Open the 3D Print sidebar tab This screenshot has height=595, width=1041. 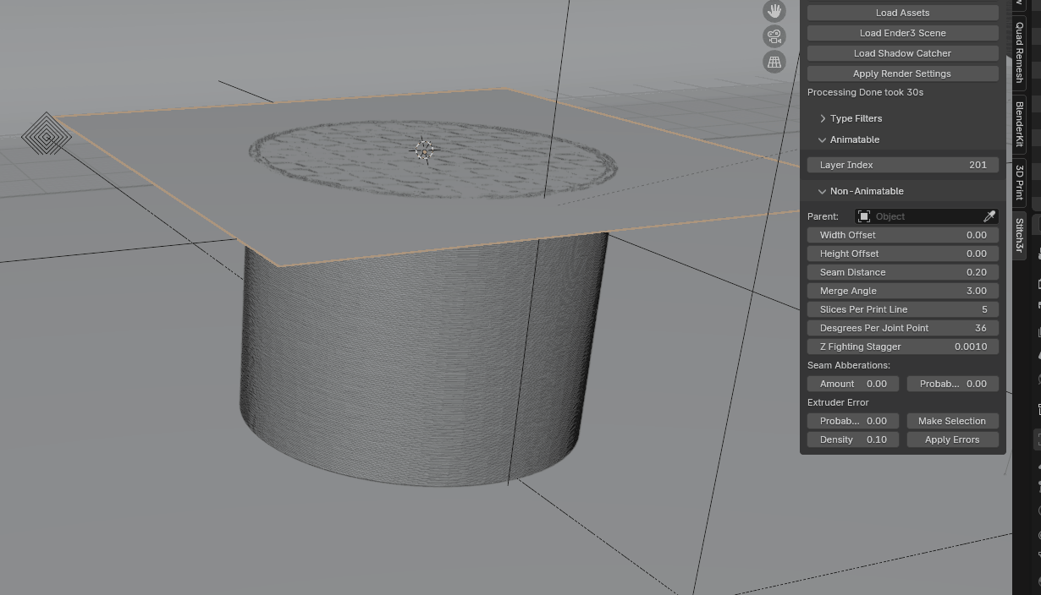coord(1020,182)
